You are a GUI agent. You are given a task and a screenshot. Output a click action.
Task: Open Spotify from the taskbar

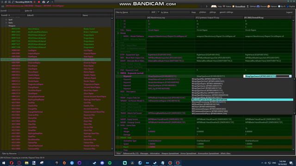[x=110, y=163]
